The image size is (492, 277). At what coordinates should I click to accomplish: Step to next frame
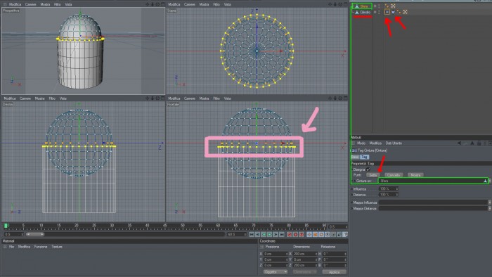(276, 234)
